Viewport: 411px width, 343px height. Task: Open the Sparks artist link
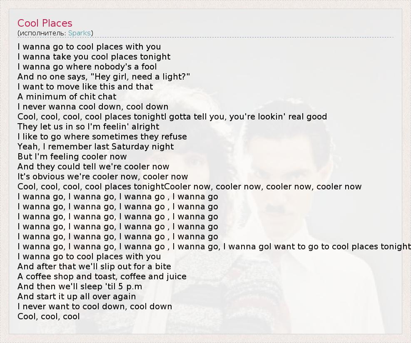coord(79,33)
